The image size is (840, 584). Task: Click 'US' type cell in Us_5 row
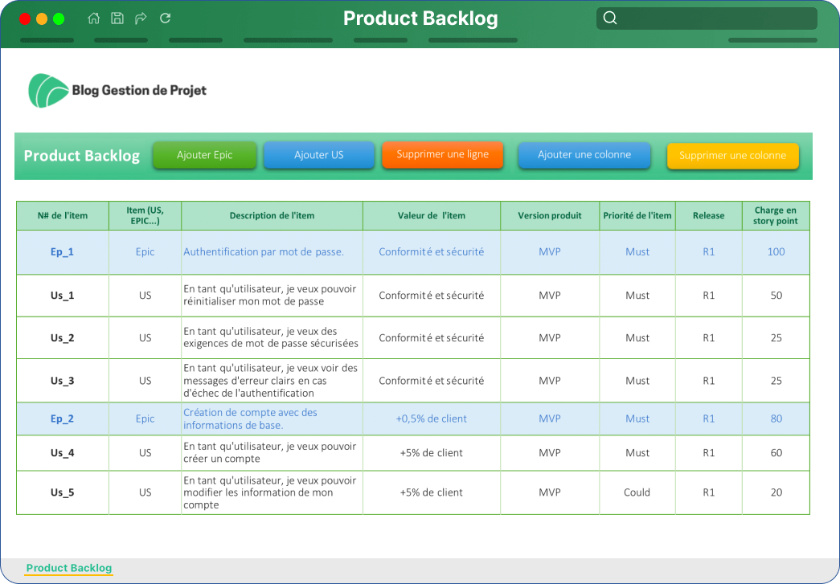coord(145,492)
